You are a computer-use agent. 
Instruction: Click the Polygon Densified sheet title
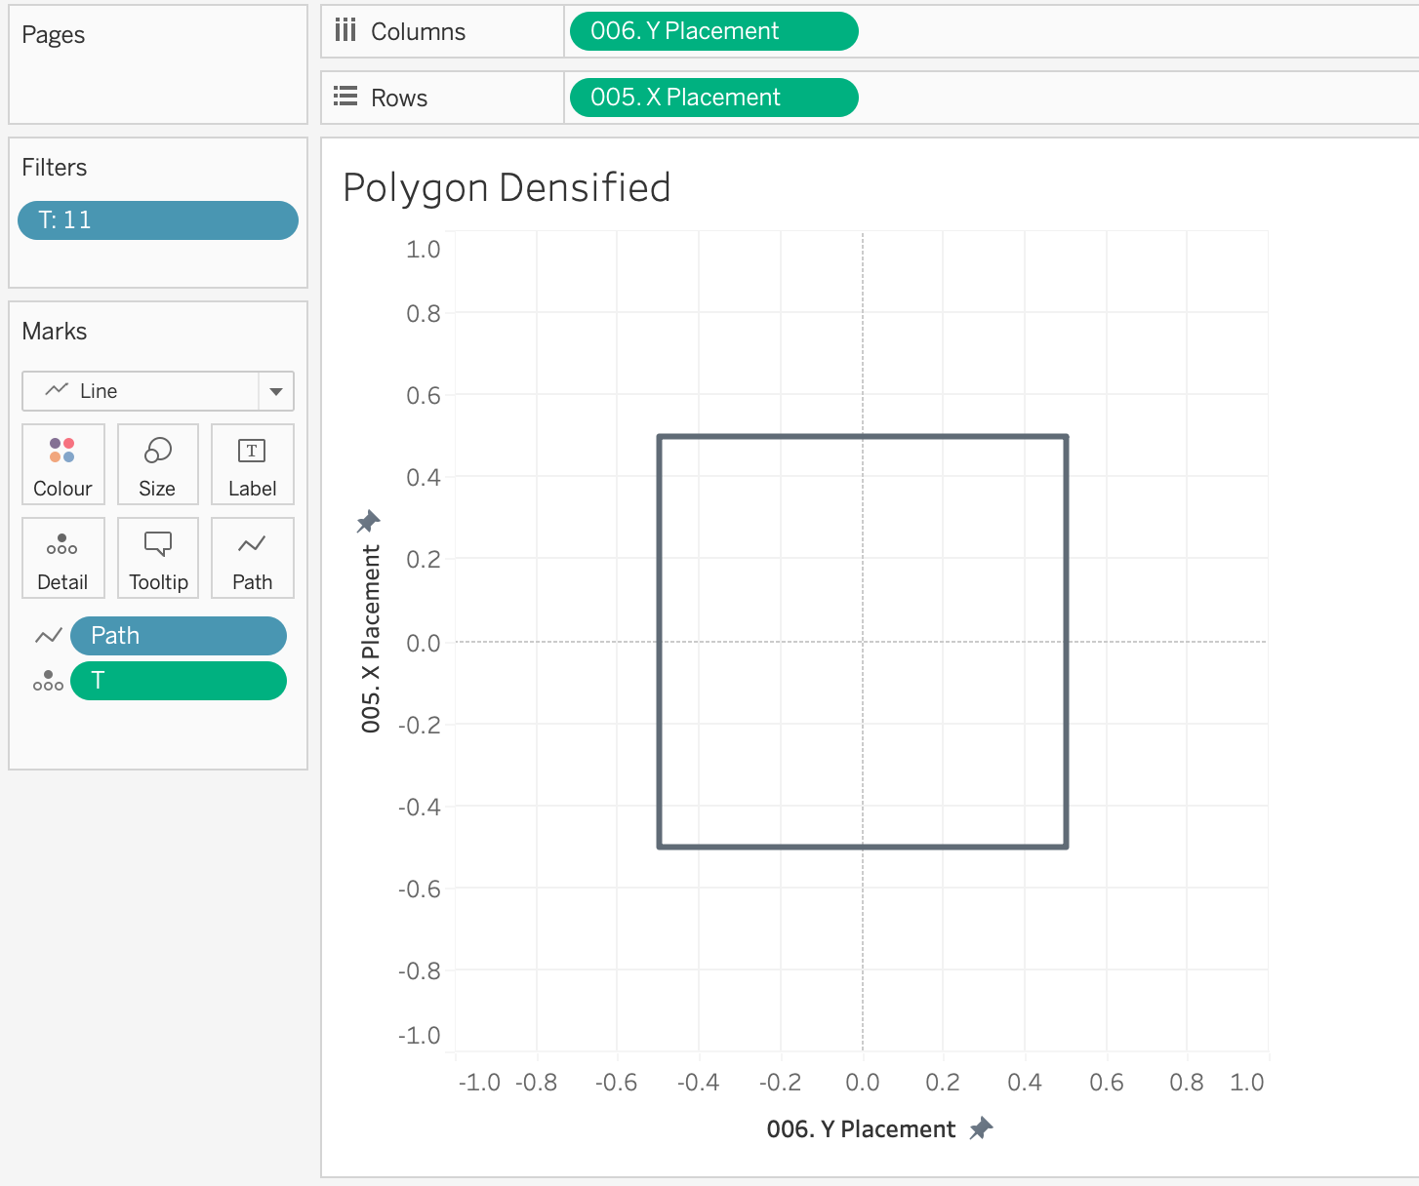point(507,187)
